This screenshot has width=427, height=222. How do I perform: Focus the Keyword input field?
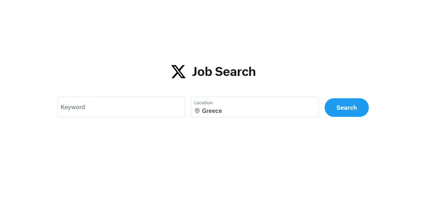coord(122,107)
